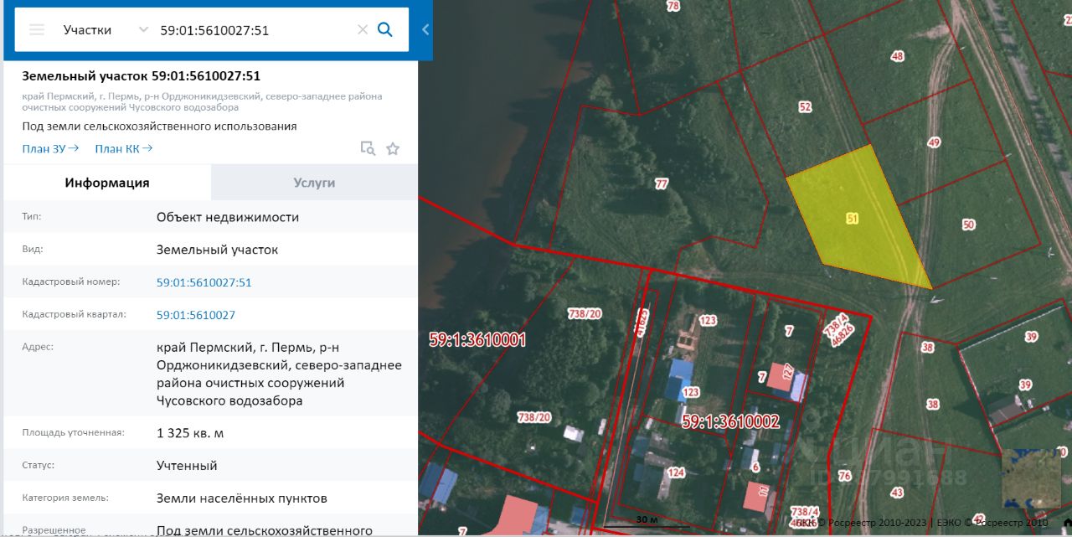This screenshot has height=537, width=1072.
Task: Collapse the side panel with the arrow
Action: point(425,30)
